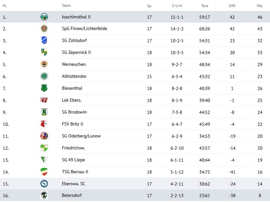The height and width of the screenshot is (202, 270).
Task: Click the Friedrichsw. team name
Action: coord(73,148)
